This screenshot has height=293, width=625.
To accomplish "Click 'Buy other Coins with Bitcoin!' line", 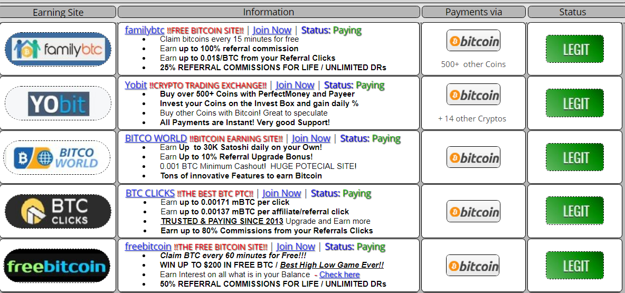I will pos(243,113).
